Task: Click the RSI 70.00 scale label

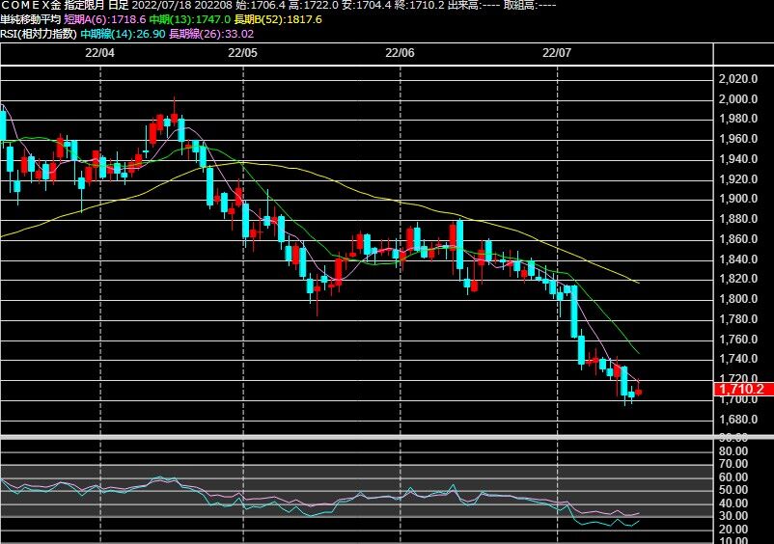Action: click(733, 464)
